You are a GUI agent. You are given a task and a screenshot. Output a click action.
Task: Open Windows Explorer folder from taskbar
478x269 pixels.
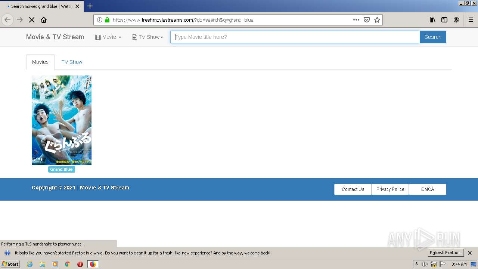pos(42,264)
